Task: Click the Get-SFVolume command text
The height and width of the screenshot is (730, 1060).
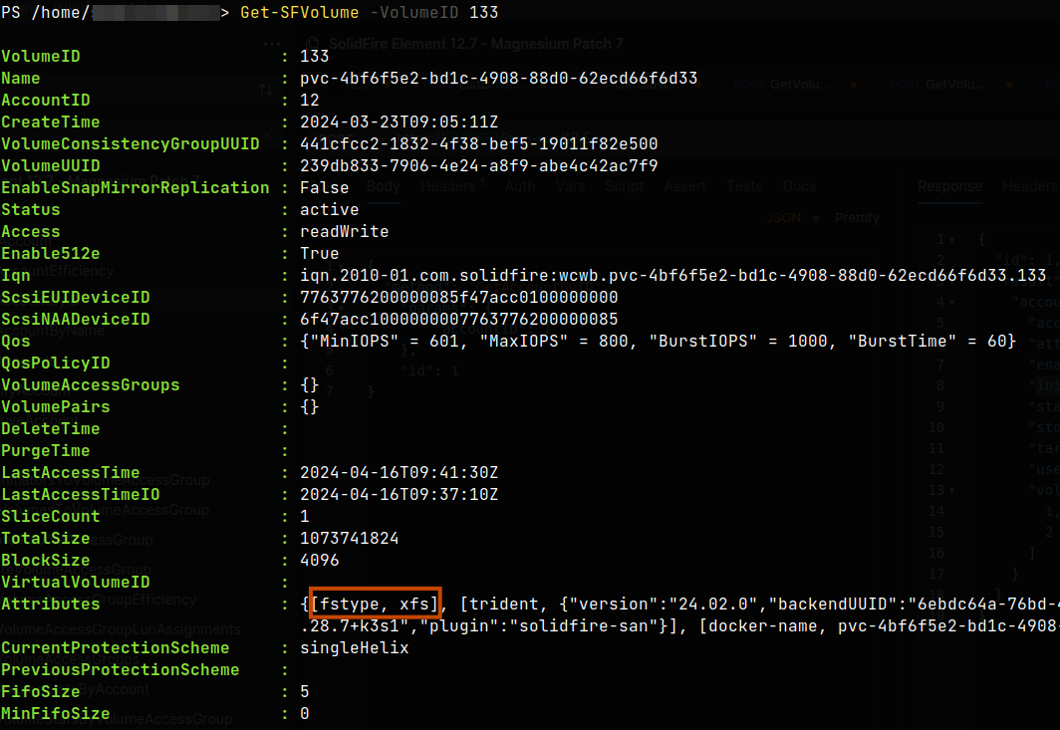Action: (300, 12)
